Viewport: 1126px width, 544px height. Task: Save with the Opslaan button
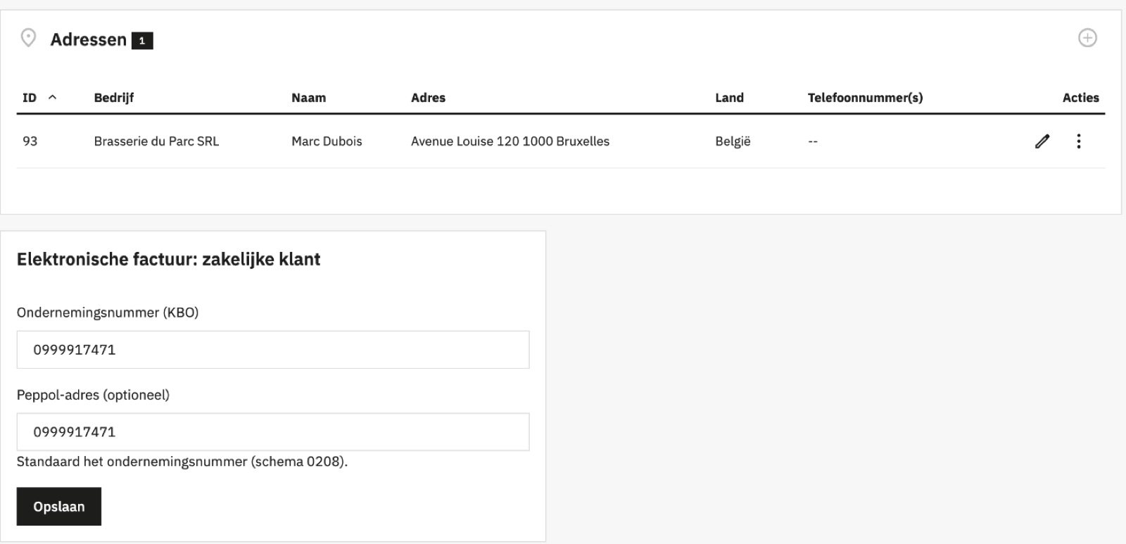[x=59, y=507]
